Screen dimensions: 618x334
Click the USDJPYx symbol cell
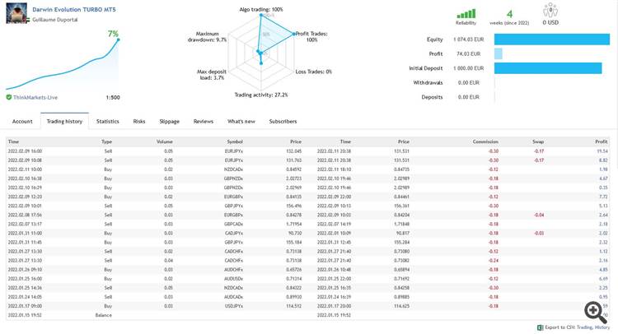pos(234,306)
